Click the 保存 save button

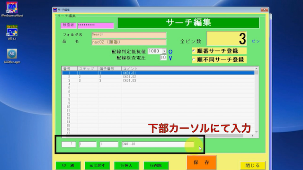tap(201, 162)
